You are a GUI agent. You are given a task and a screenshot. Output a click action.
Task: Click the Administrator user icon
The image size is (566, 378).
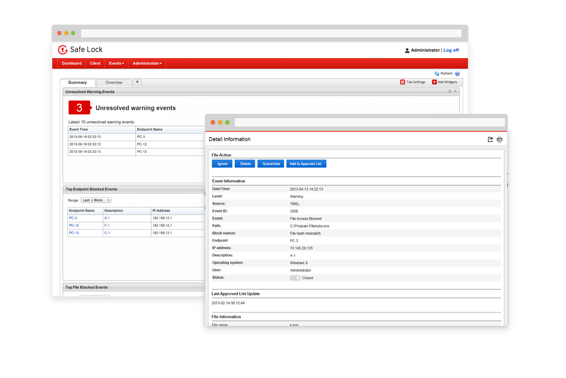click(x=407, y=51)
